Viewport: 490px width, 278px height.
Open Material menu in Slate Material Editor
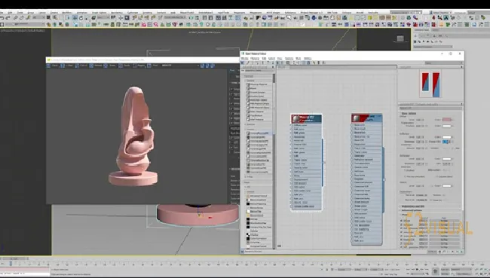(255, 58)
